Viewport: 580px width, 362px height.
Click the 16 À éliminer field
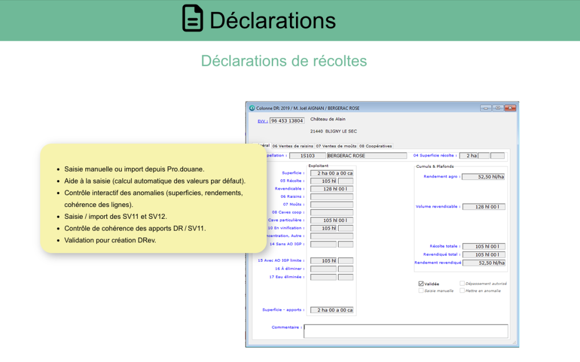324,269
